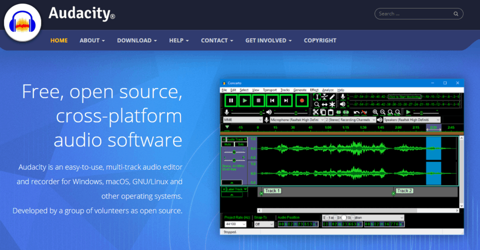This screenshot has height=250, width=480.
Task: Open the COPYRIGHT page link
Action: [320, 40]
